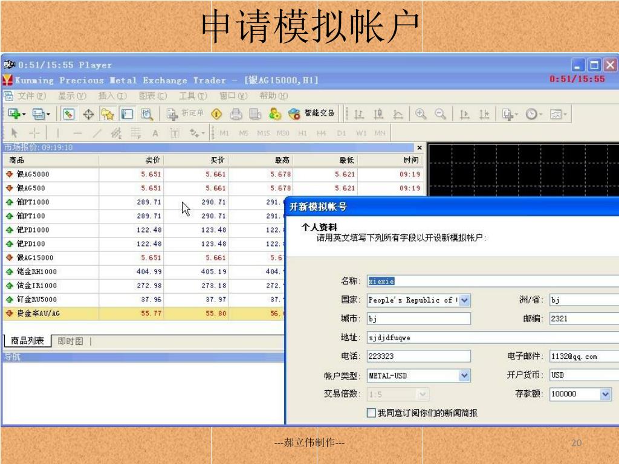Open the 工具(T) menu
Screen dimensions: 619x464
tap(193, 96)
